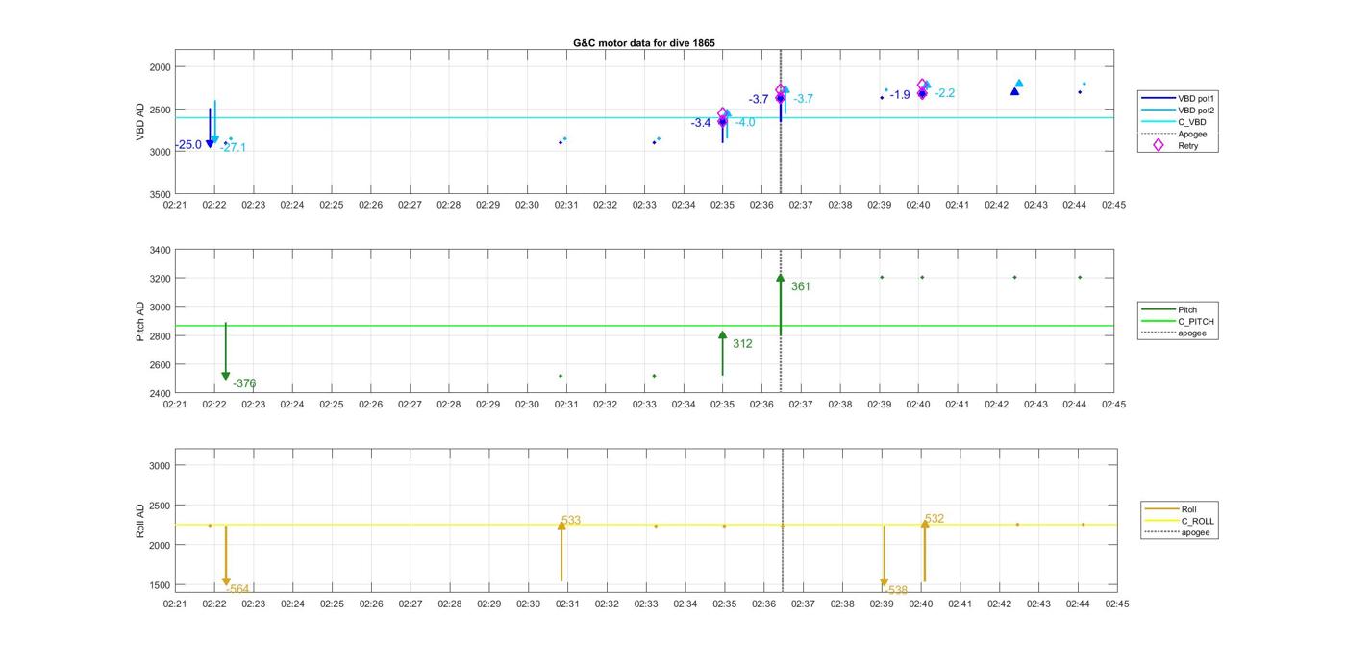
Task: Click the '532' roll data label
Action: point(935,519)
